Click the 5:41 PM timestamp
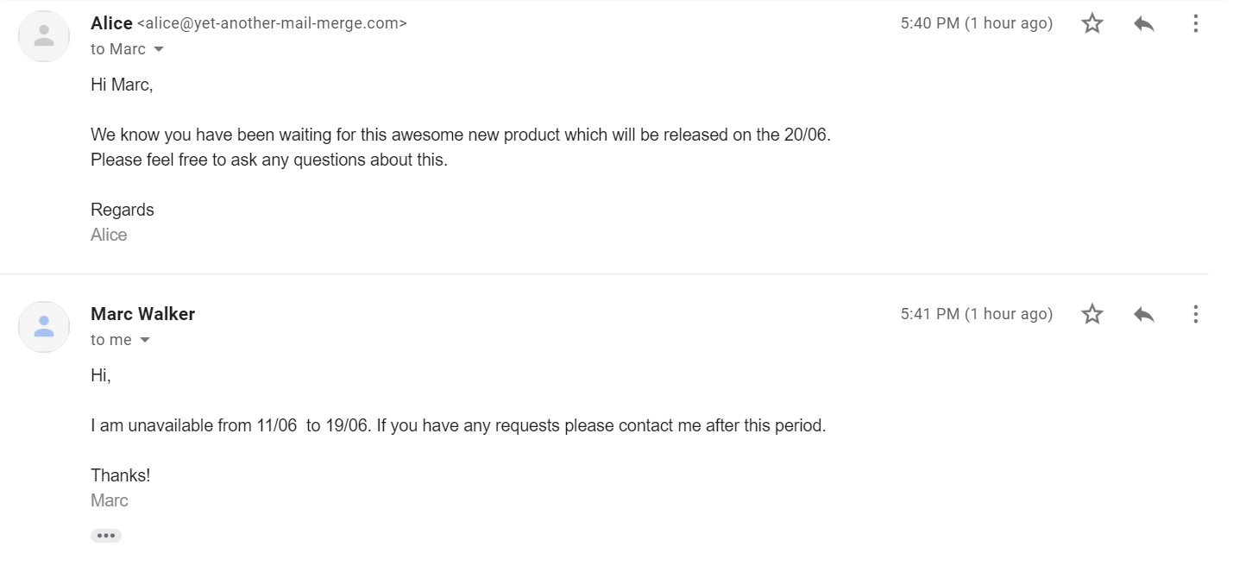The image size is (1233, 572). click(x=976, y=315)
